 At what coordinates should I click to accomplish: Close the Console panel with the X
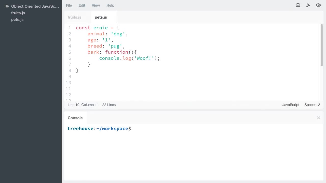click(318, 118)
